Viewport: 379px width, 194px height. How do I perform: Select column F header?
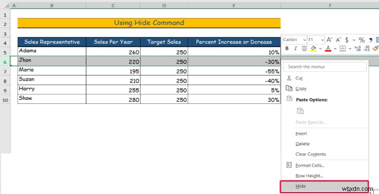(x=329, y=6)
